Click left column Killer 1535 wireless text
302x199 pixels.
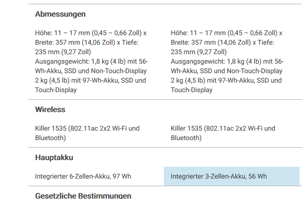(x=87, y=133)
